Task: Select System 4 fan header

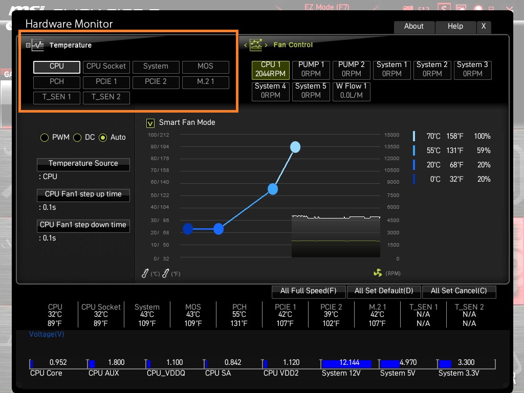Action: pos(271,91)
